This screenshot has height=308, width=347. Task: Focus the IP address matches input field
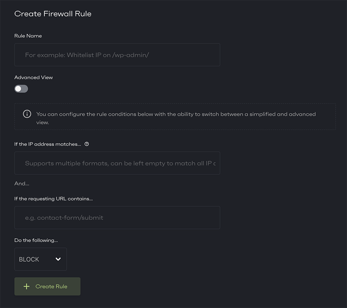(x=117, y=163)
